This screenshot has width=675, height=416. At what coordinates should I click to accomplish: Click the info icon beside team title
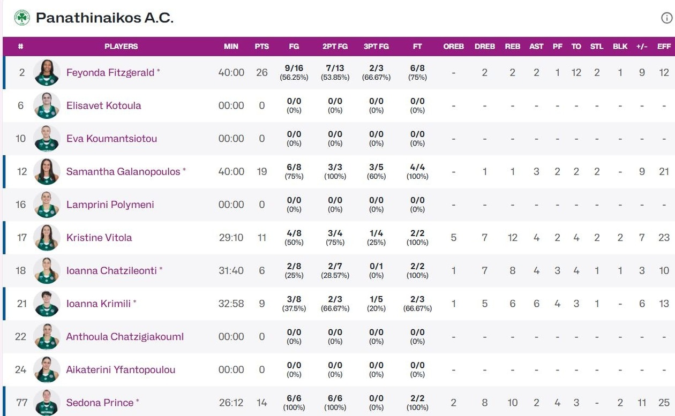pyautogui.click(x=666, y=18)
